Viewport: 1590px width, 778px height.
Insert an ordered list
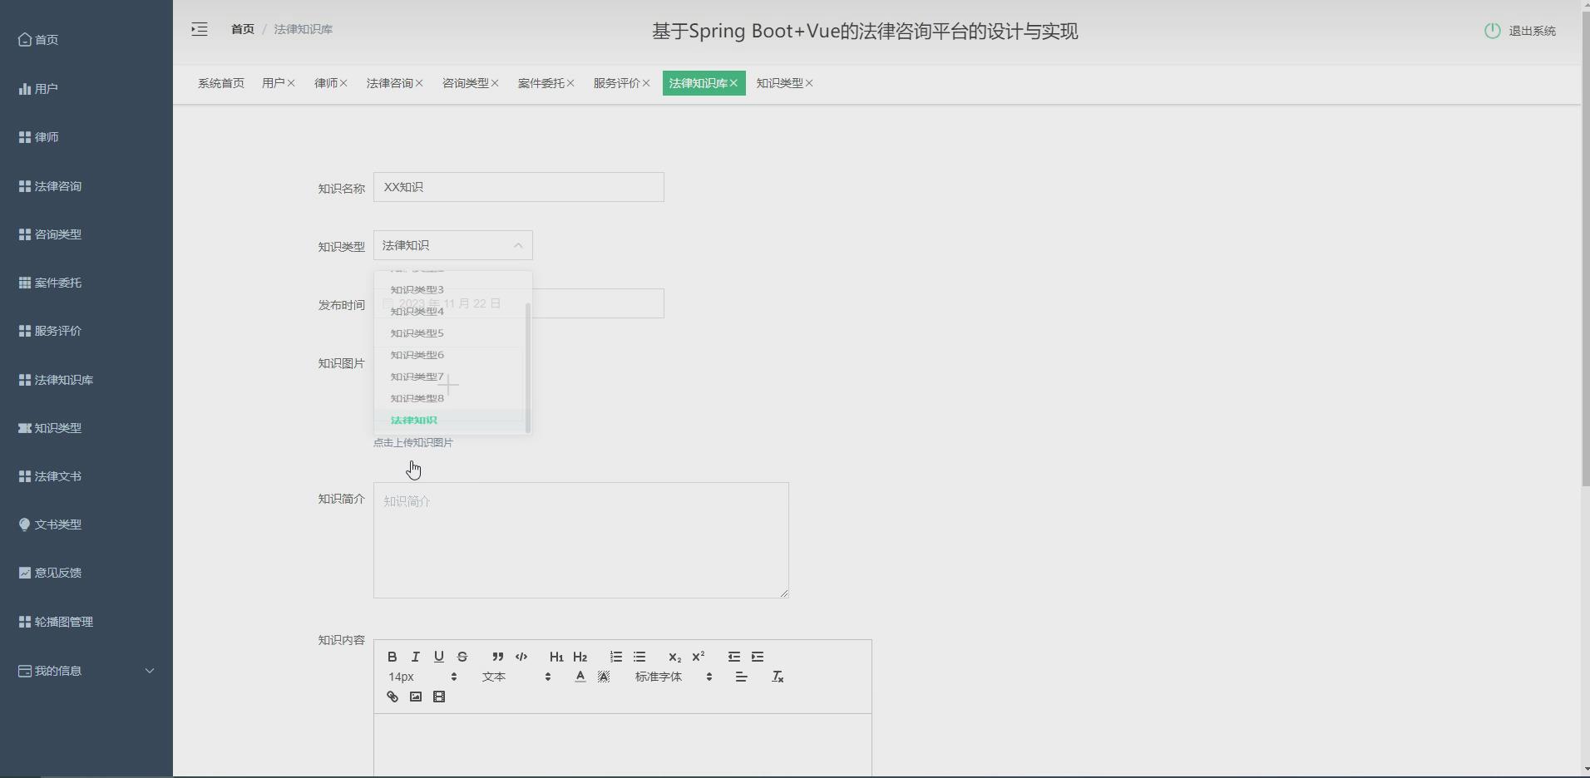pos(615,657)
